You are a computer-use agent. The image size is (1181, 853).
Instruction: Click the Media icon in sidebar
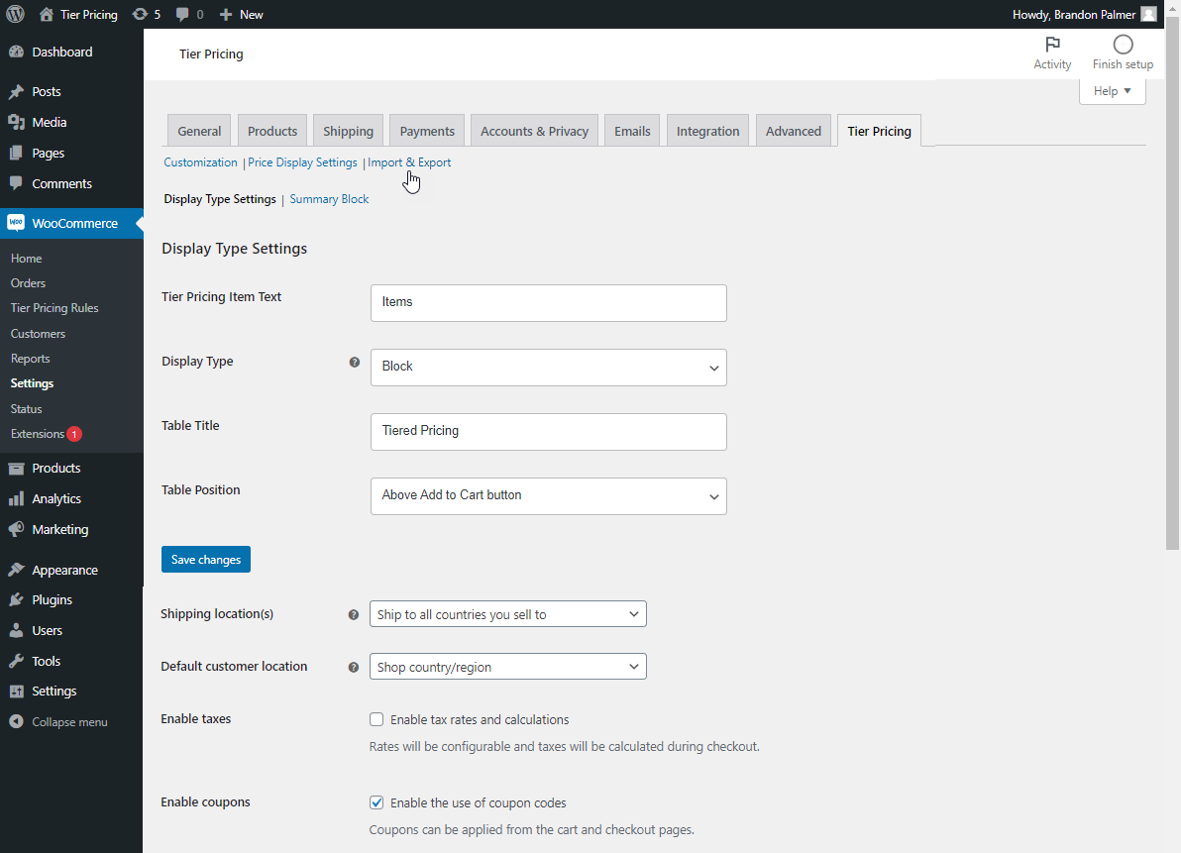click(16, 122)
